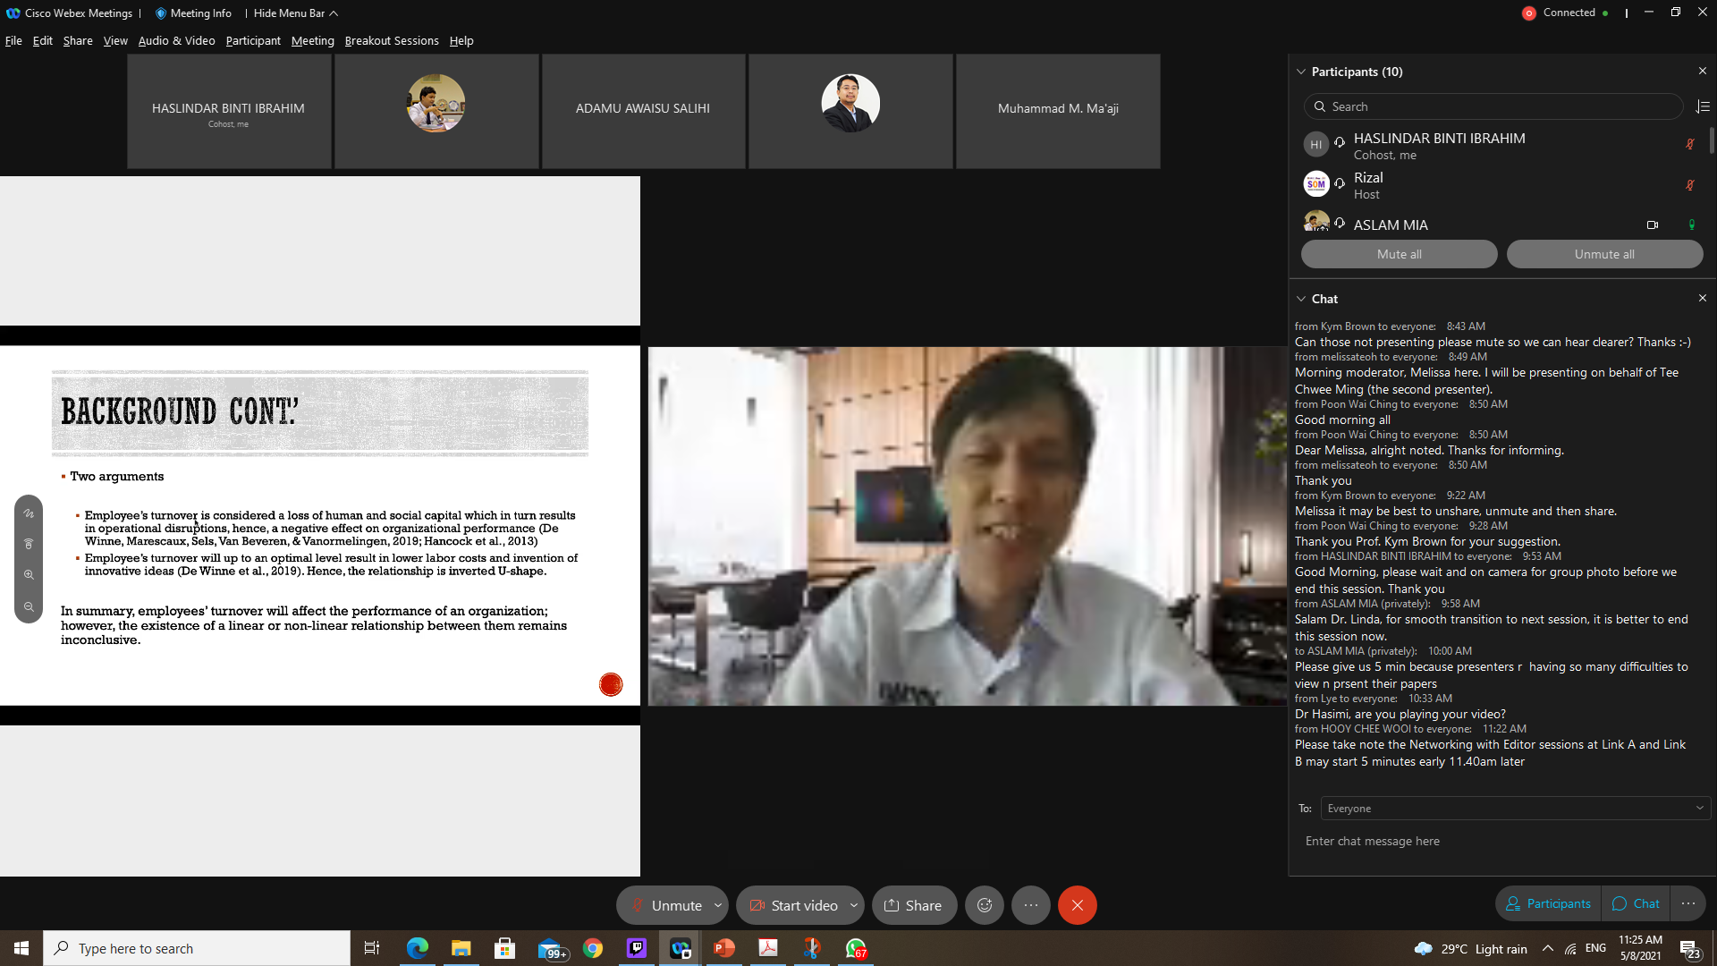Screen dimensions: 1717x966
Task: Open the reactions smiley icon
Action: [x=985, y=905]
